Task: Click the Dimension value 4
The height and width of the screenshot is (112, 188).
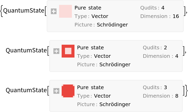Action: click(x=177, y=56)
